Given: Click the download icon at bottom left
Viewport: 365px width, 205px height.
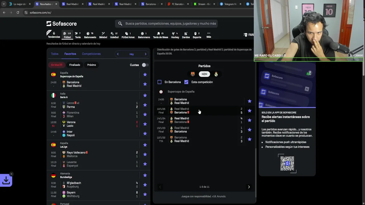Looking at the screenshot, I should [6, 180].
